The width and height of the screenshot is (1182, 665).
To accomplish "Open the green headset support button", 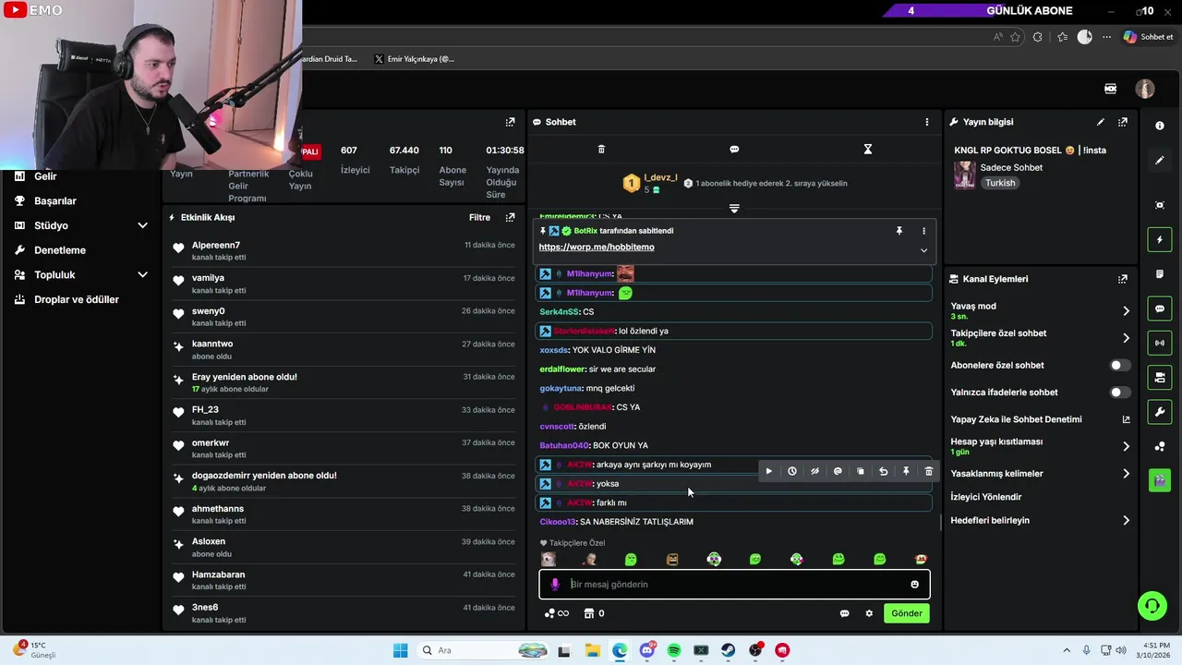I will [1152, 606].
